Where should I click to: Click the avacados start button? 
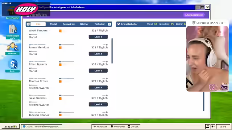click(x=11, y=126)
